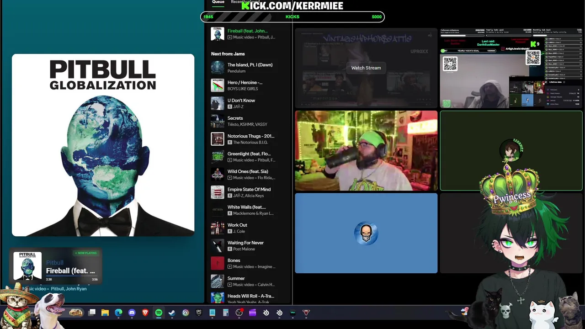
Task: Select the song Secrets in queue
Action: click(235, 118)
